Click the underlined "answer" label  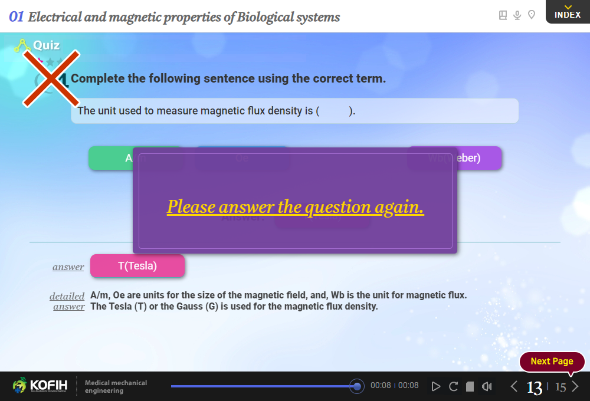68,267
